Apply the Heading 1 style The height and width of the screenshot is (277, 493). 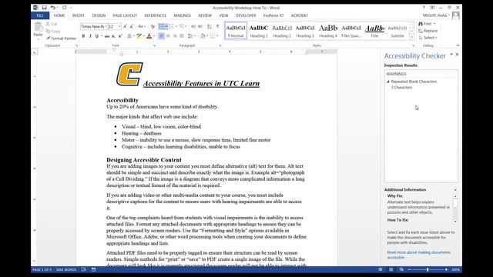(259, 31)
